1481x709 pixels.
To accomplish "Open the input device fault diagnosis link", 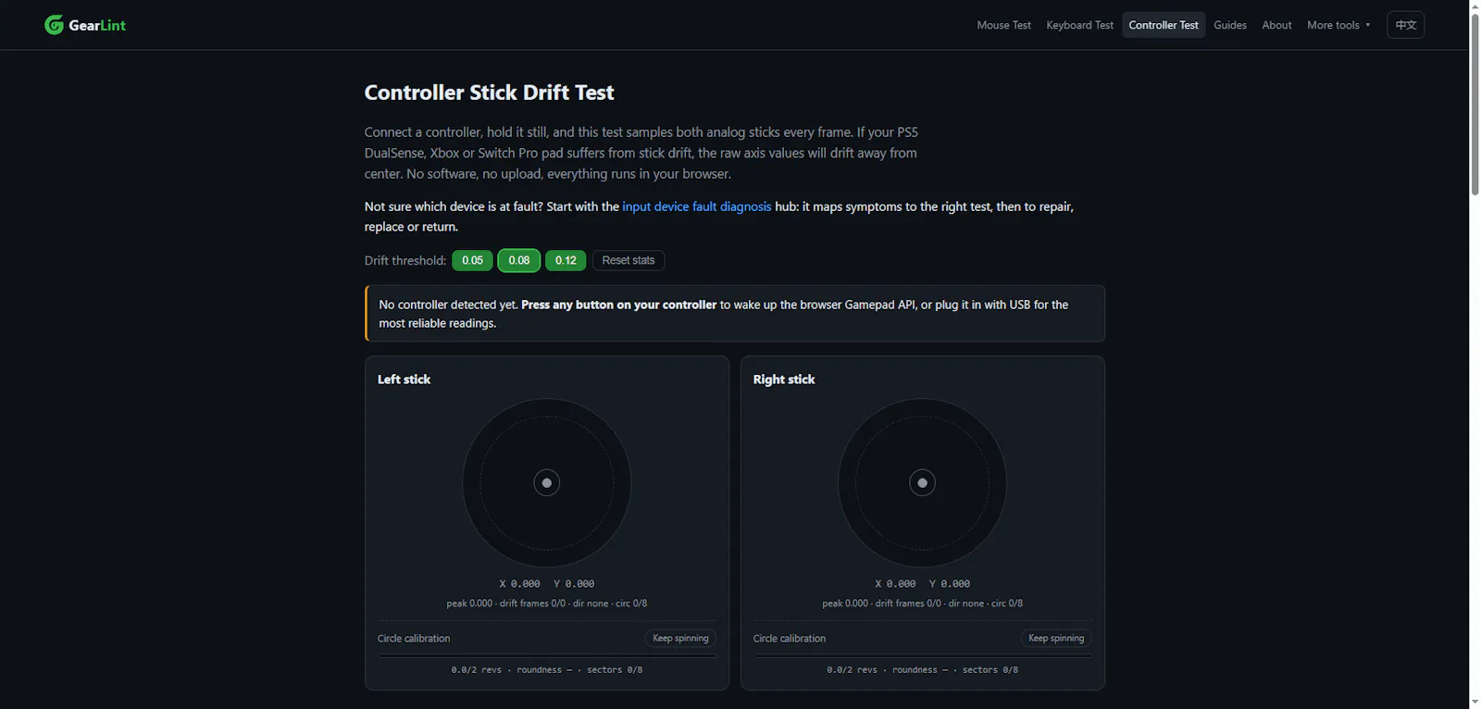I will click(x=696, y=206).
